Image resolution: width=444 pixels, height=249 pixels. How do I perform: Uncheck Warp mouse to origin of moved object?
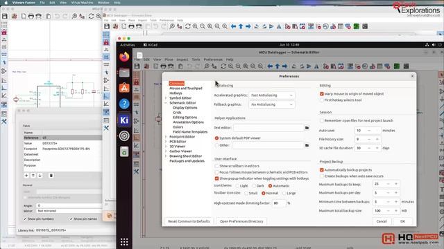(x=322, y=94)
